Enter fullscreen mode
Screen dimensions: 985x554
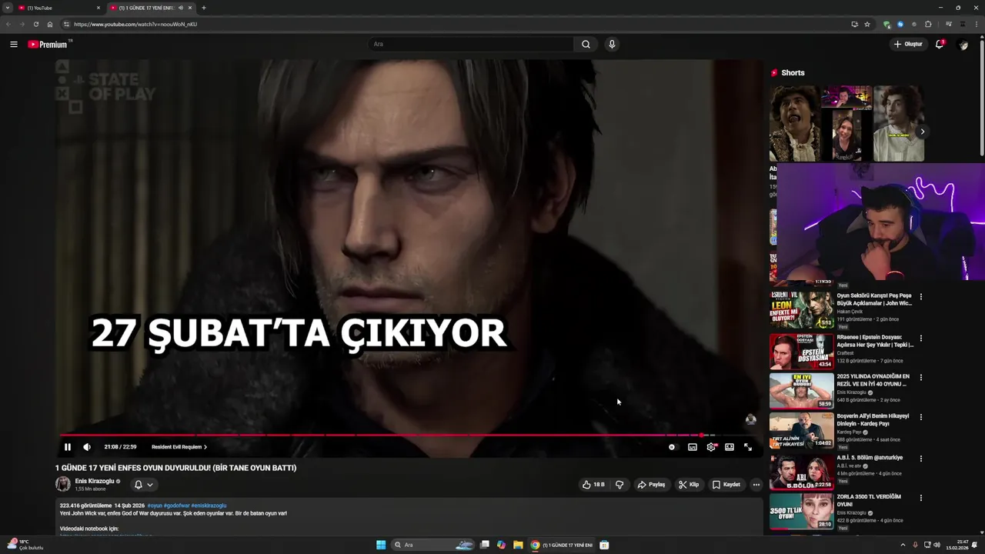748,447
